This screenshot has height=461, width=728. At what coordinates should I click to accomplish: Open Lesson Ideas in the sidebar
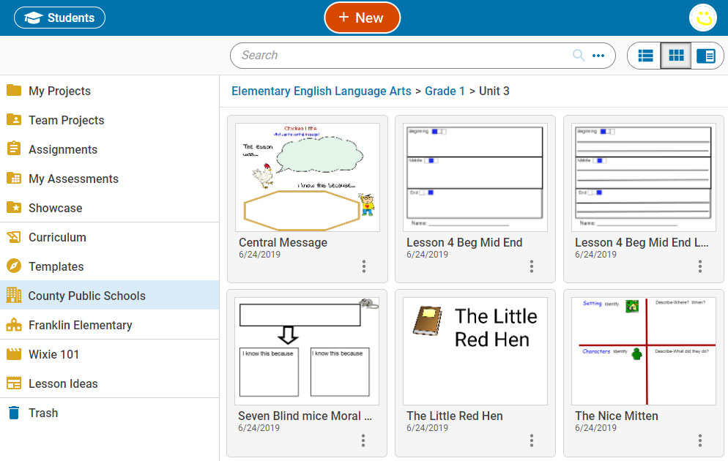[x=63, y=383]
